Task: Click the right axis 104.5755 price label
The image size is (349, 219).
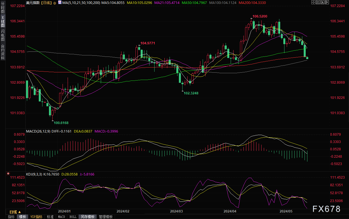Action: pyautogui.click(x=337, y=52)
